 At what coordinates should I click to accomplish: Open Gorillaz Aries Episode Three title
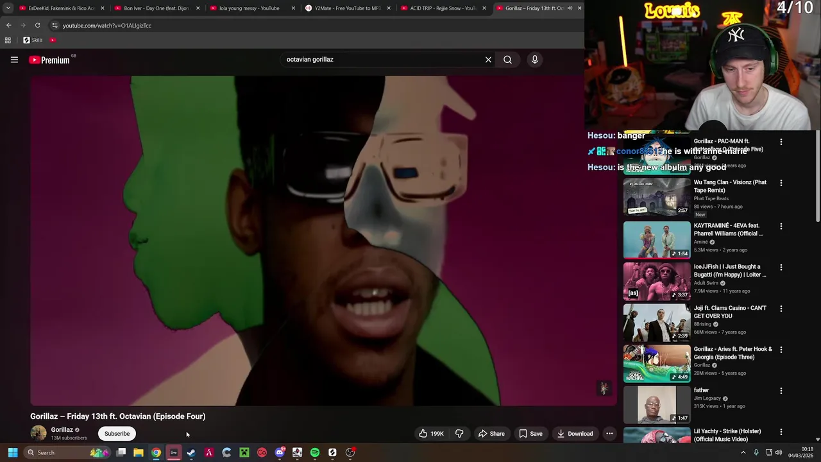click(733, 353)
